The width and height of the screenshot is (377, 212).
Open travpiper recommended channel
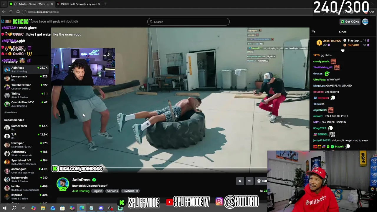26,145
